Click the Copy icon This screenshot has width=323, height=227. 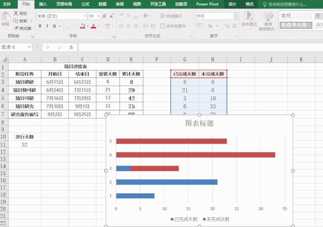(x=16, y=21)
